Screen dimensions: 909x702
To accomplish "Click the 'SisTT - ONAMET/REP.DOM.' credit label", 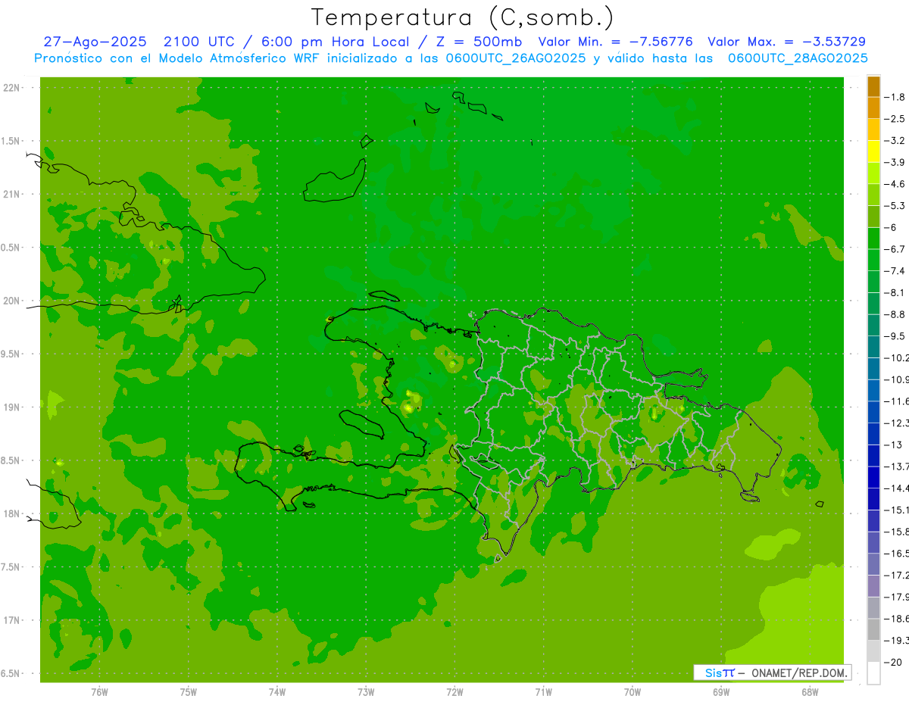I will (x=773, y=672).
